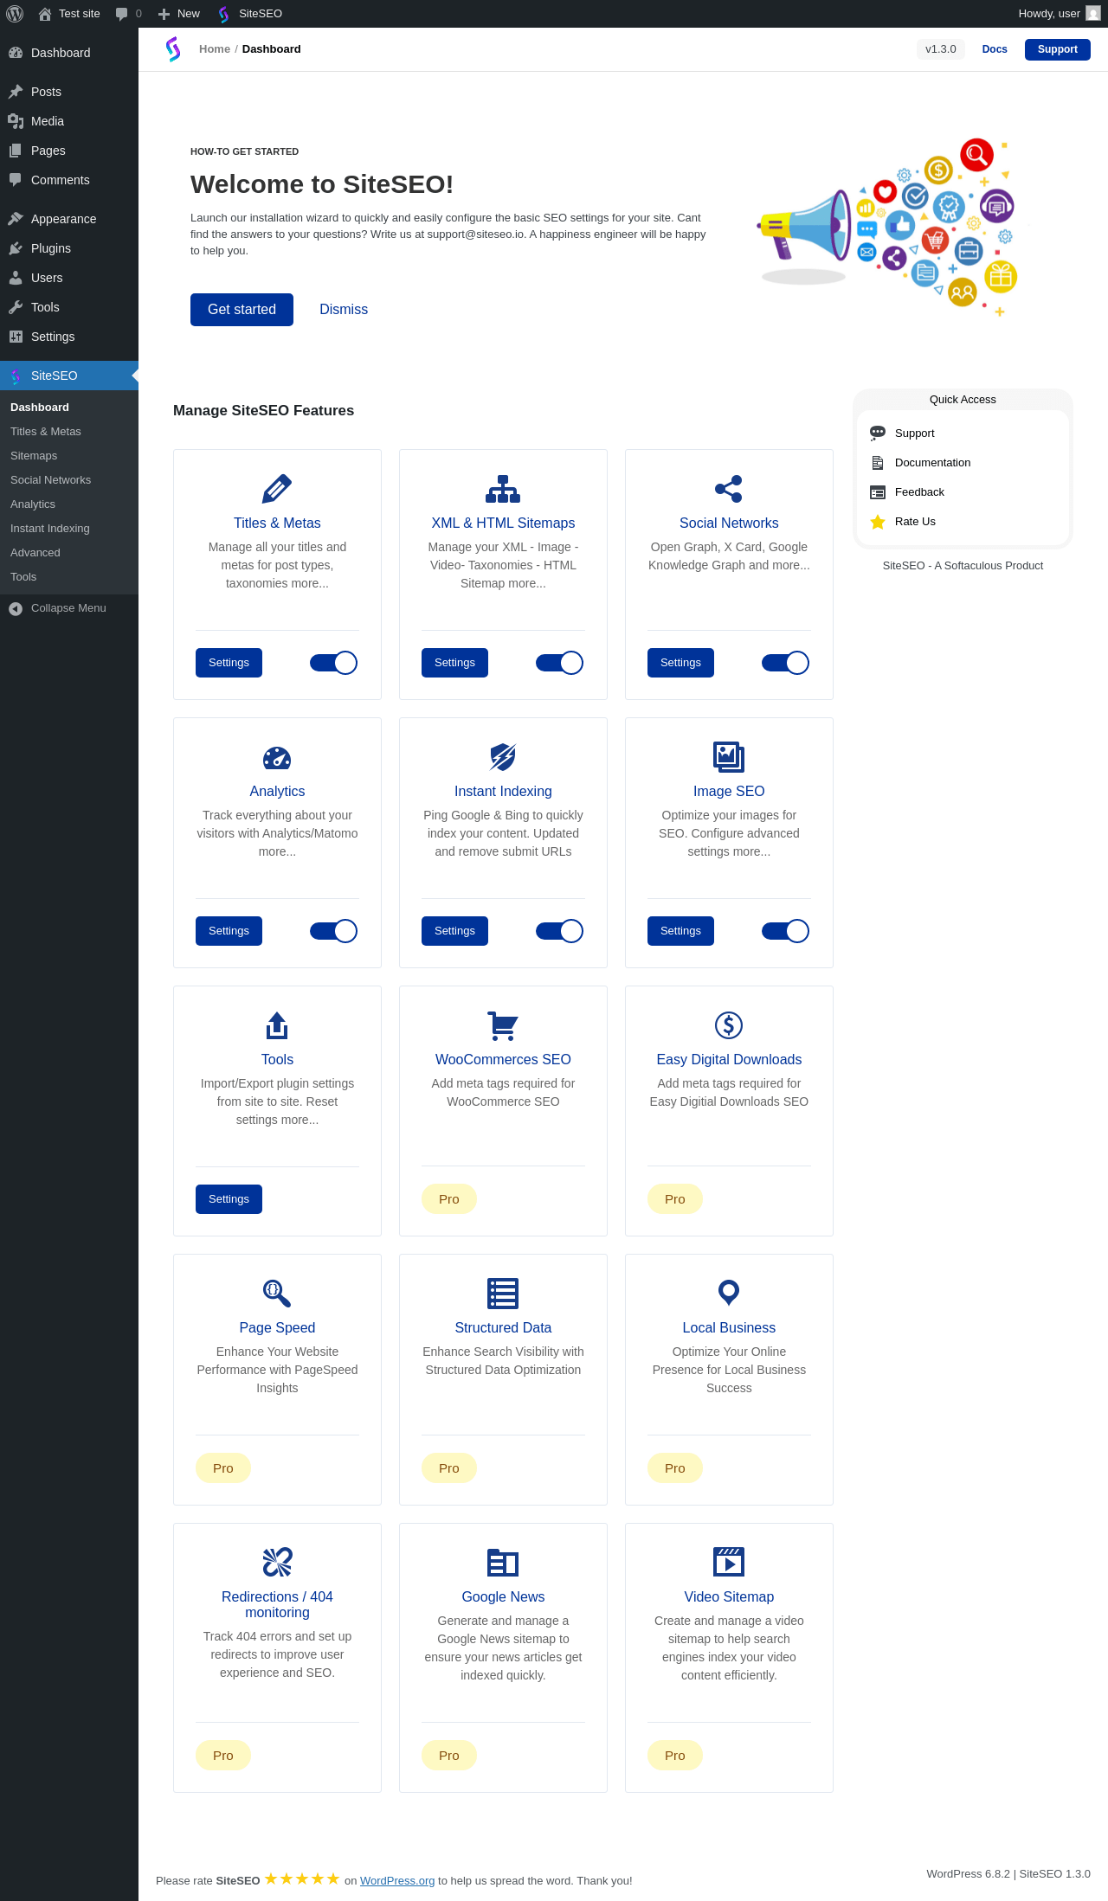Screen dimensions: 1108x1901
Task: Toggle the XML & HTML Sitemaps switch
Action: (x=559, y=663)
